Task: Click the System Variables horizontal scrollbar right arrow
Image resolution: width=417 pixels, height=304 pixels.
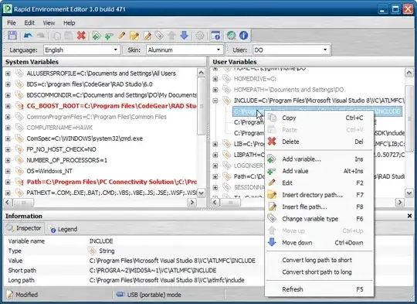Action: click(192, 203)
